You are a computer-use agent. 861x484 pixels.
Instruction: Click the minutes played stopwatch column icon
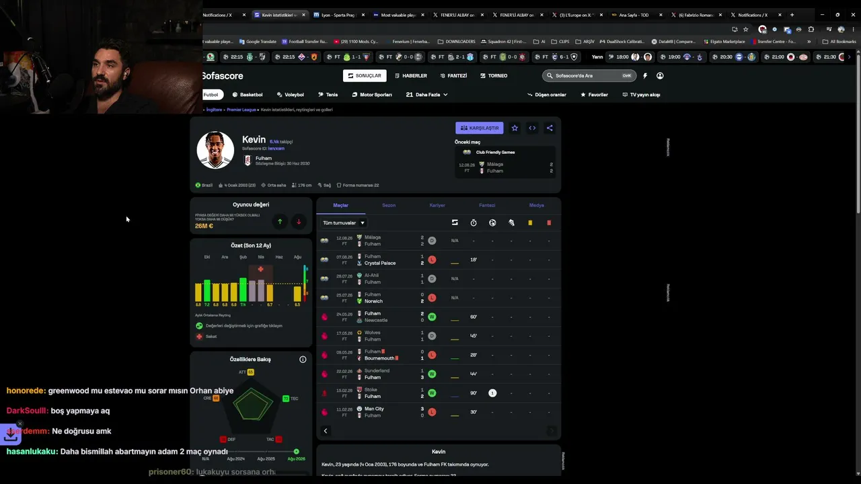tap(474, 223)
